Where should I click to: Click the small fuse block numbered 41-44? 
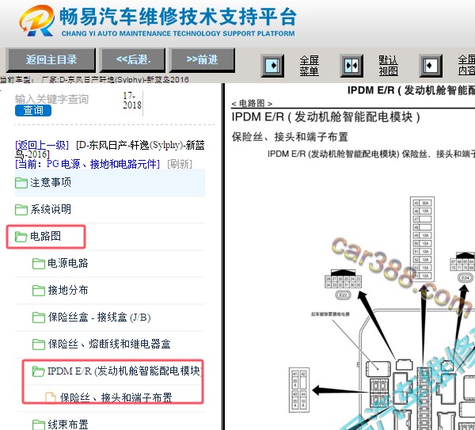coord(299,390)
